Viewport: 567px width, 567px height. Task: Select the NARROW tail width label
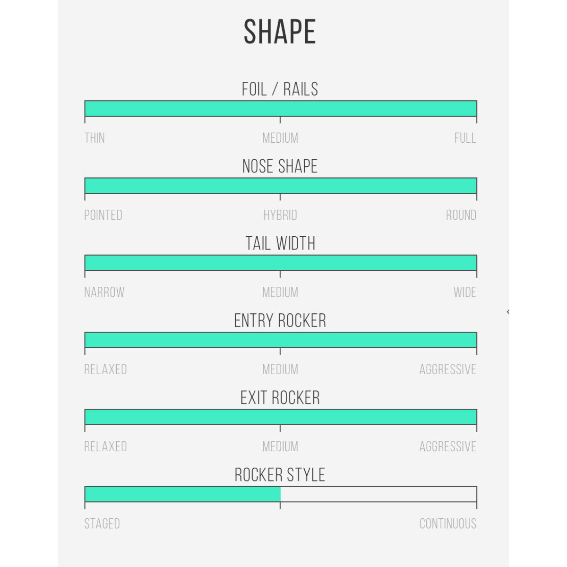104,292
